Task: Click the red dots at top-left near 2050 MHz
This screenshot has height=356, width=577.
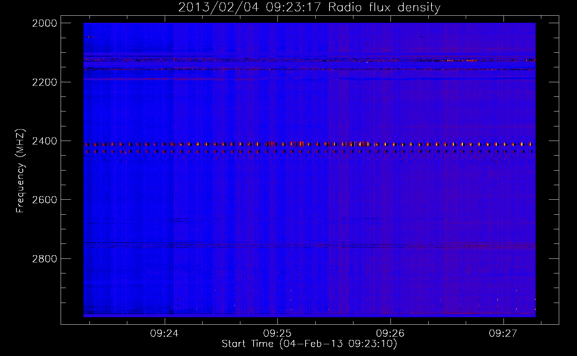Action: [x=89, y=37]
